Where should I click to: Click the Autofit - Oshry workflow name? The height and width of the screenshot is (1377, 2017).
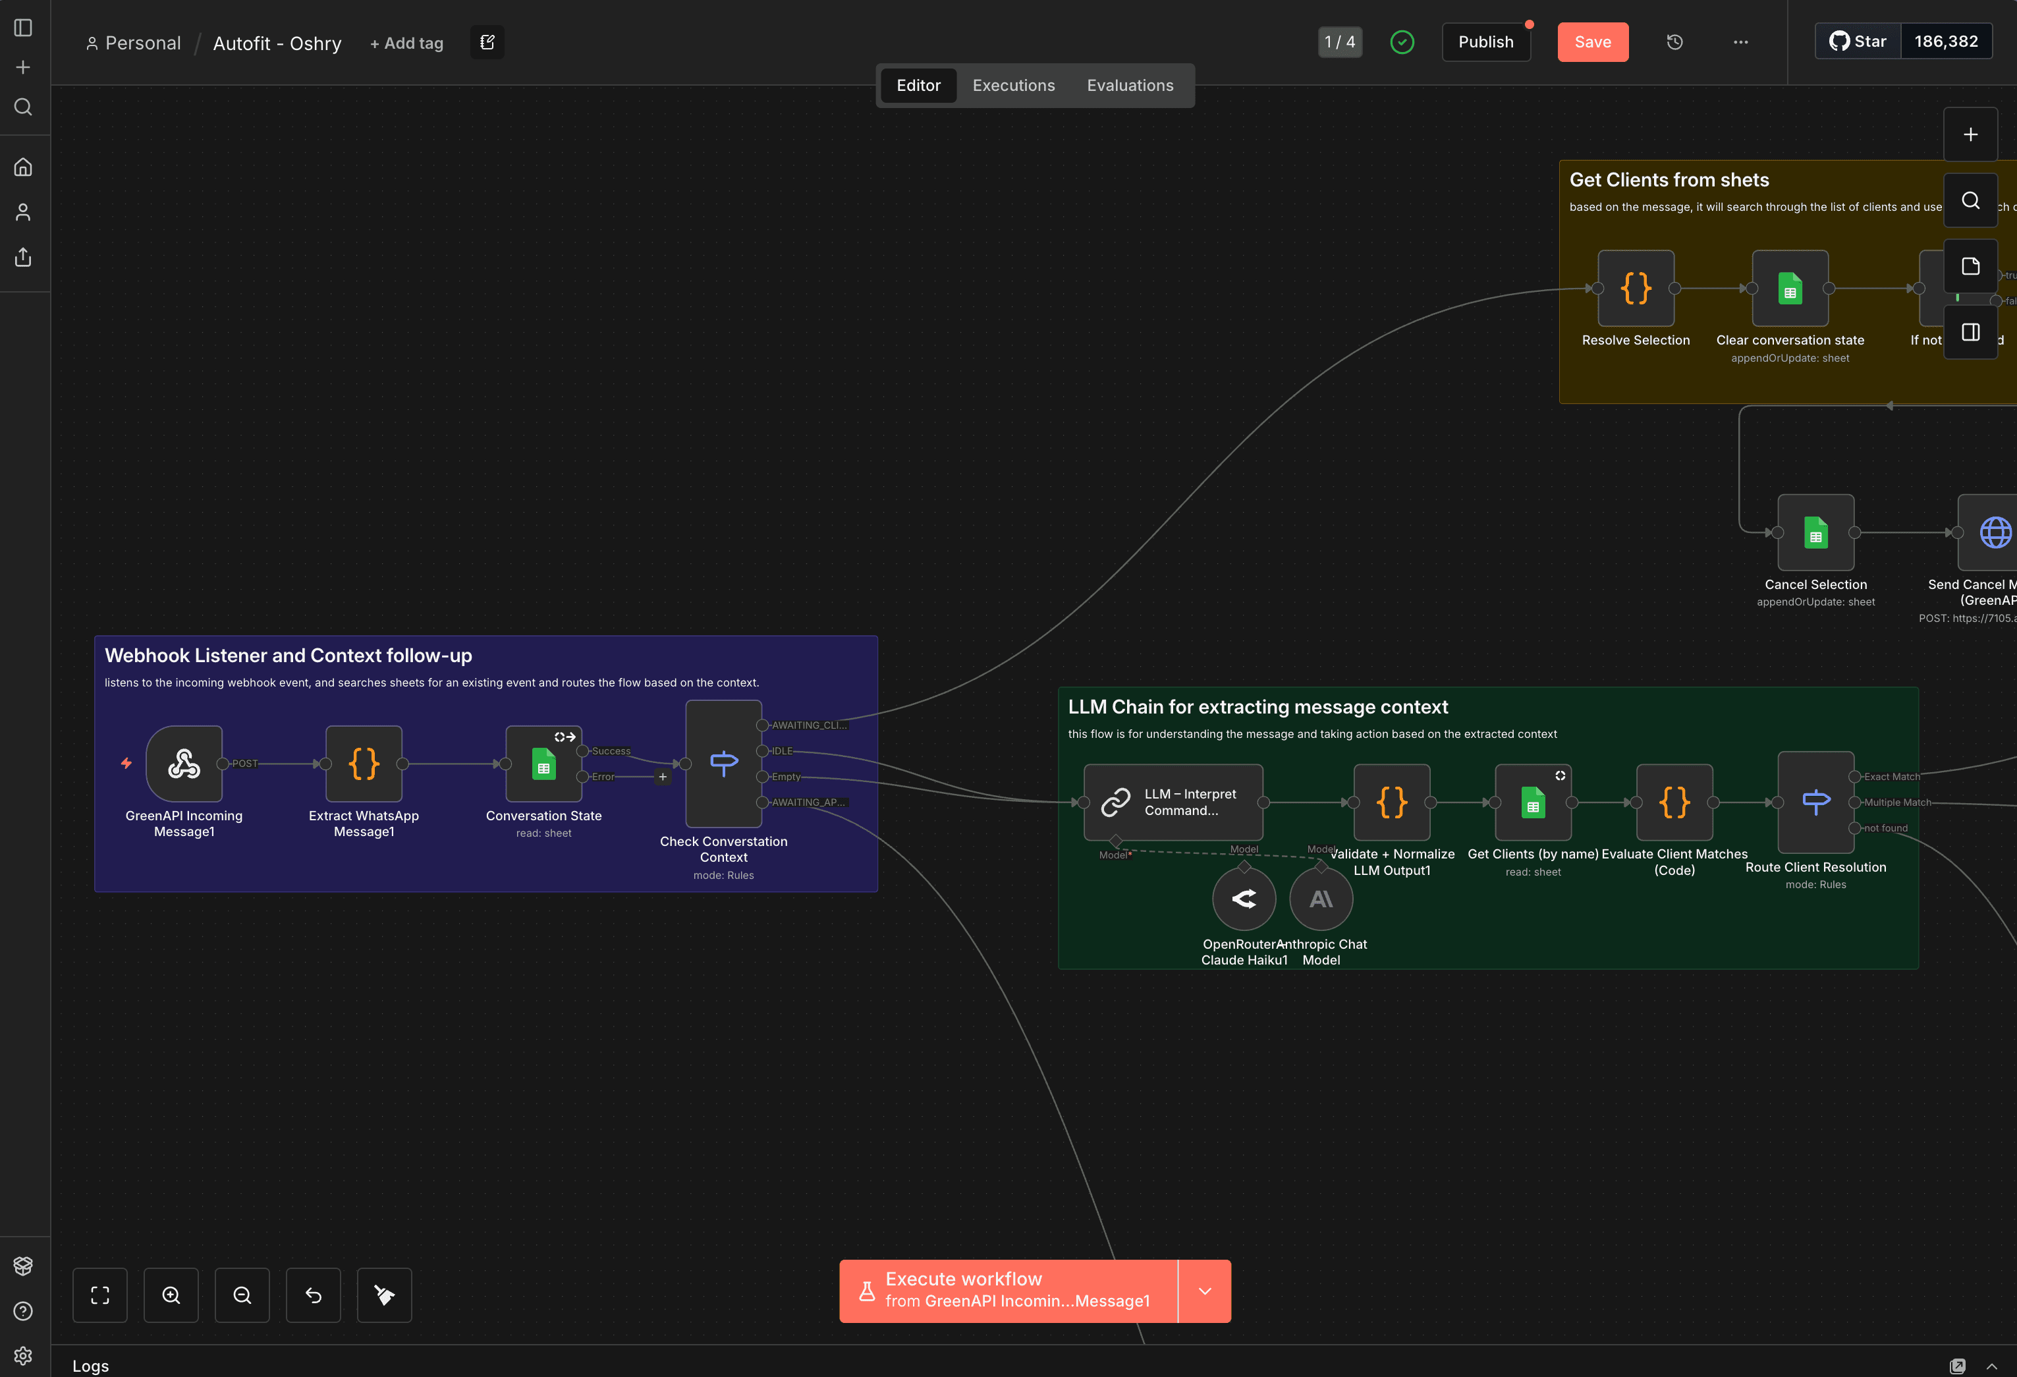click(277, 43)
